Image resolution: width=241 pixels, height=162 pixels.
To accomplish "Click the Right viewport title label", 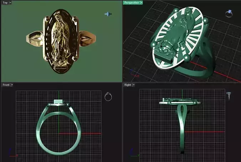I will [x=128, y=85].
